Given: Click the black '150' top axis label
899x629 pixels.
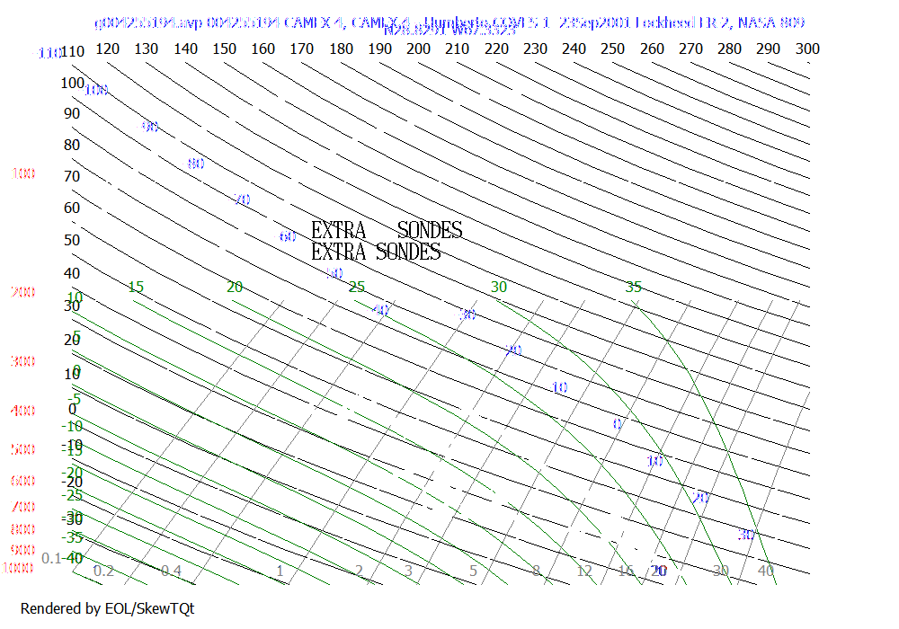Looking at the screenshot, I should (224, 49).
